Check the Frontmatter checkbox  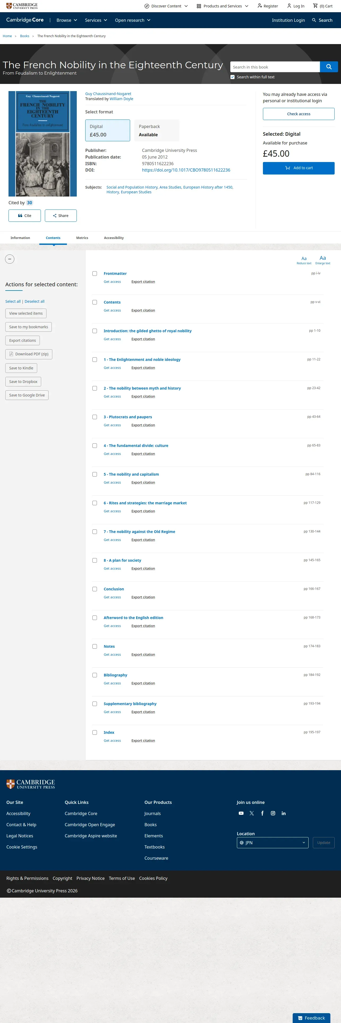point(95,274)
